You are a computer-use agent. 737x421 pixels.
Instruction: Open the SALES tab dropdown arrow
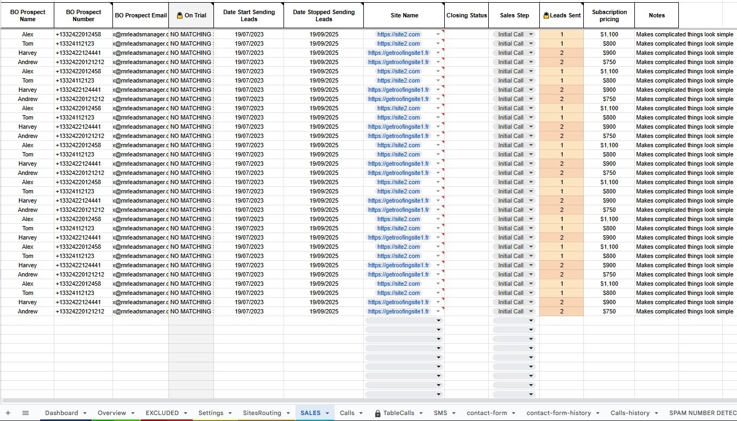click(x=327, y=413)
